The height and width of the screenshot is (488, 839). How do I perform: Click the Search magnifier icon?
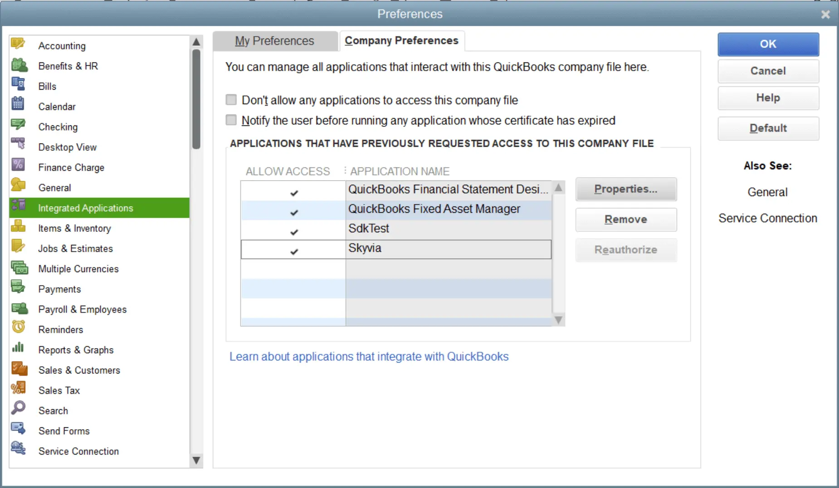[18, 408]
